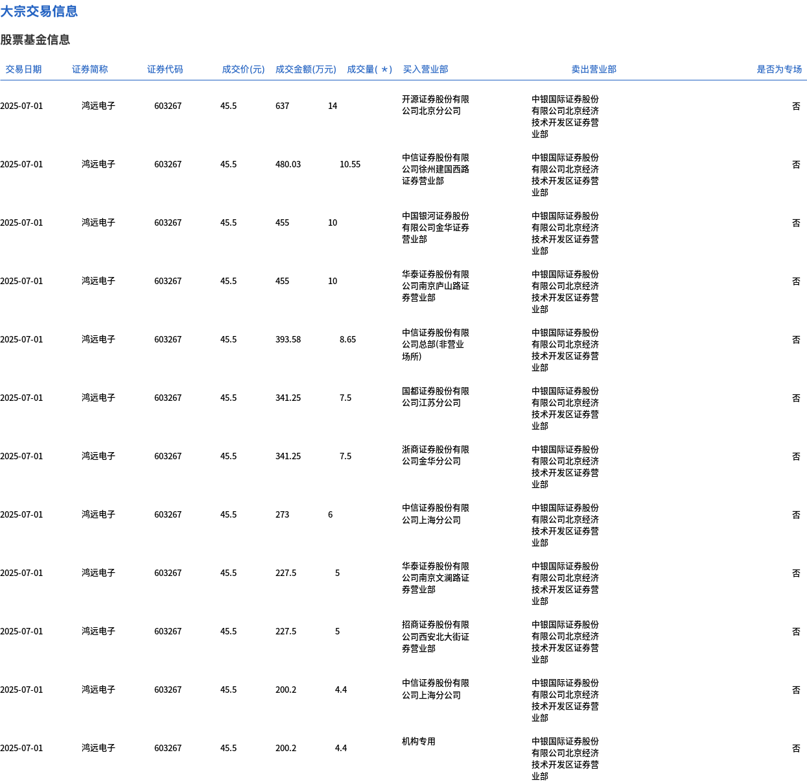Click the 637 transaction amount cell
807x781 pixels.
(x=282, y=106)
